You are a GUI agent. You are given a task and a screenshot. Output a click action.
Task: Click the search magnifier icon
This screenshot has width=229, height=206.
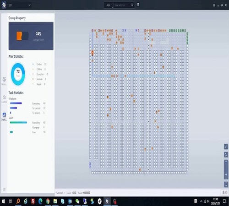pyautogui.click(x=132, y=5)
